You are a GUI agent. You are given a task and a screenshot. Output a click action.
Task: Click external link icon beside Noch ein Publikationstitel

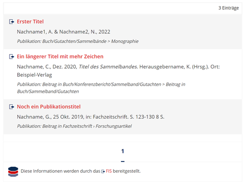pyautogui.click(x=12, y=107)
